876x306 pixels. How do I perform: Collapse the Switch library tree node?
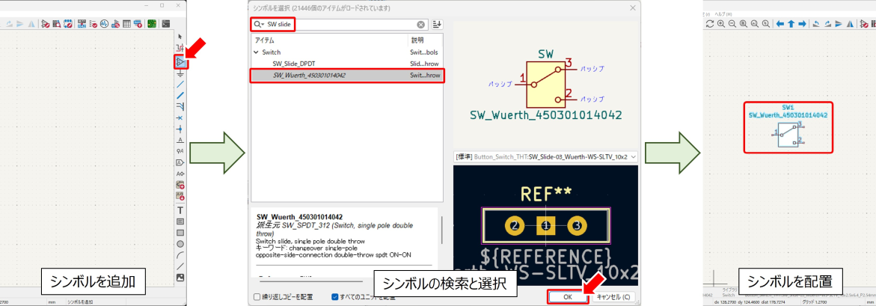click(257, 52)
